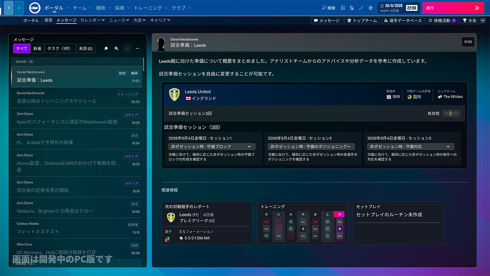The image size is (490, 276).
Task: Click the 調子 form indicator icon
Action: [167, 238]
